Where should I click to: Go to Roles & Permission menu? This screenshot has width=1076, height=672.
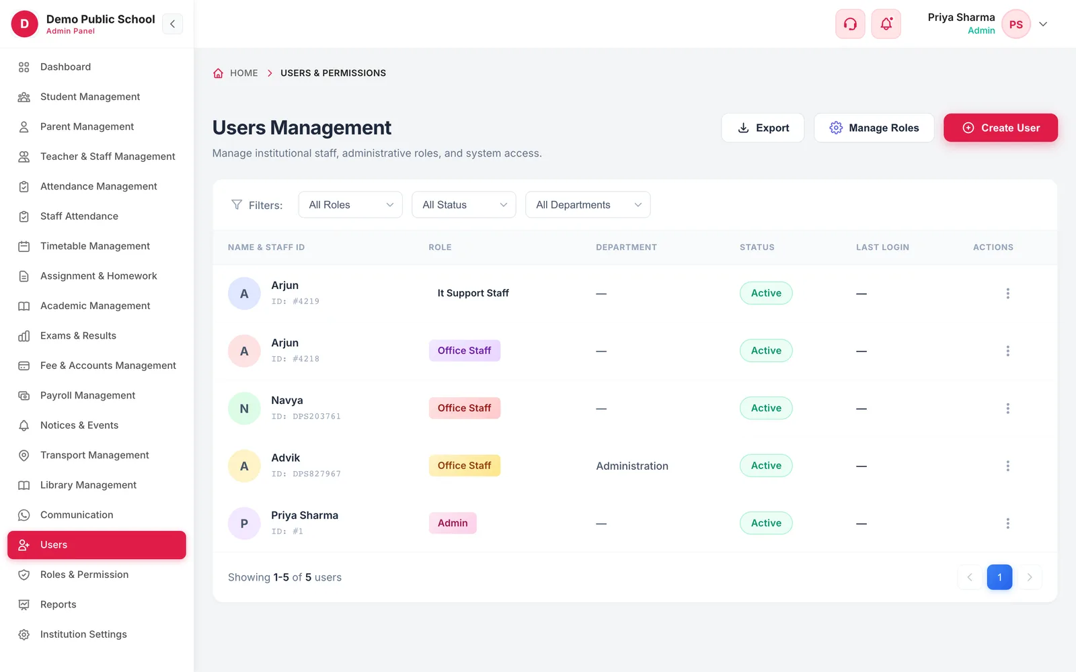pyautogui.click(x=97, y=575)
